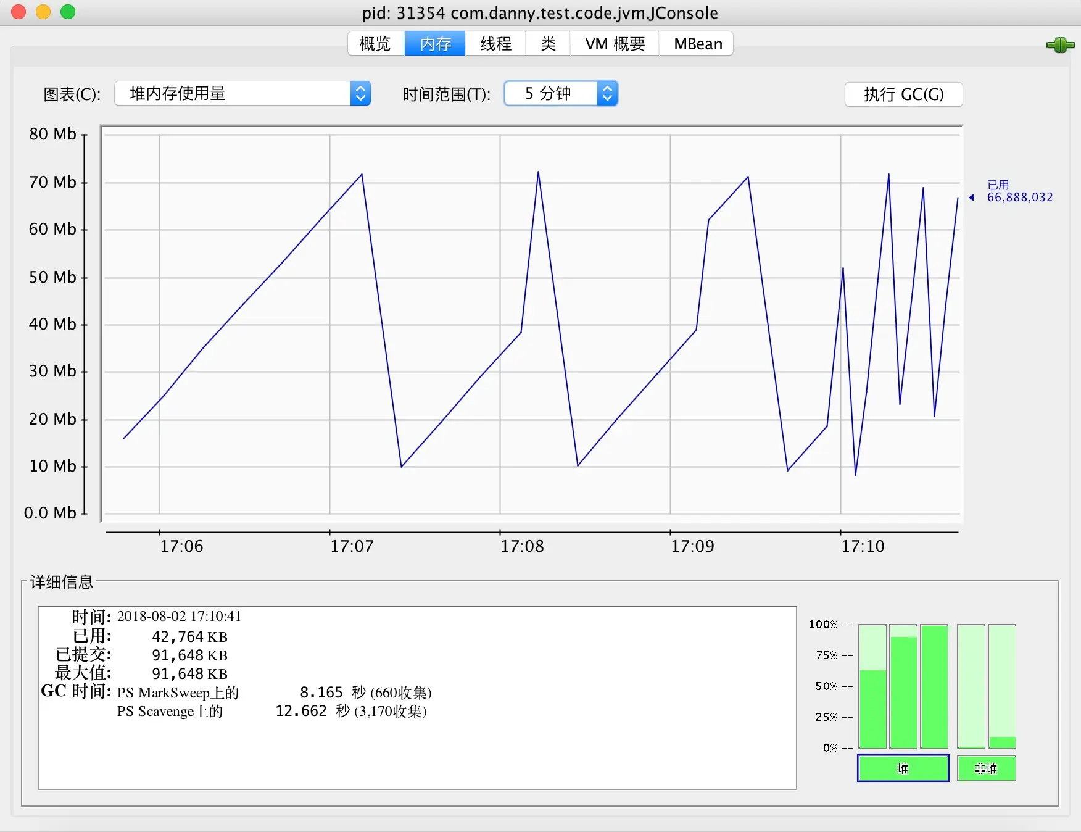Click the third full heap pool bar
1081x832 pixels.
coord(934,686)
